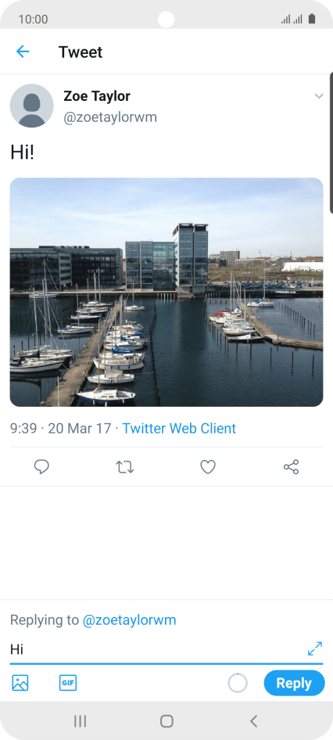Send the reply with Reply button
Image resolution: width=333 pixels, height=740 pixels.
coord(295,683)
